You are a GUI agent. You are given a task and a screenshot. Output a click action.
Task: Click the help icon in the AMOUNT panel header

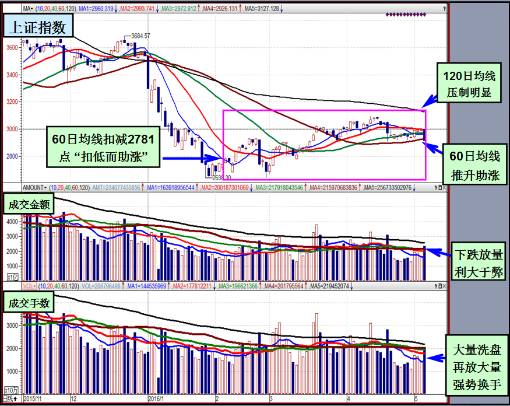[x=436, y=188]
